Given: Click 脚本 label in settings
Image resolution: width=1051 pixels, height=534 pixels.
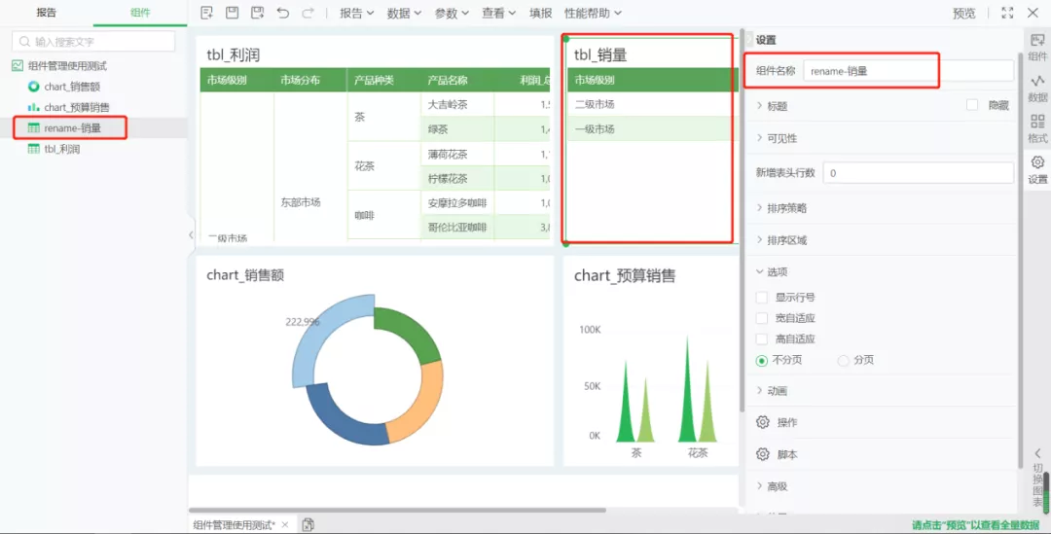Looking at the screenshot, I should pyautogui.click(x=787, y=454).
